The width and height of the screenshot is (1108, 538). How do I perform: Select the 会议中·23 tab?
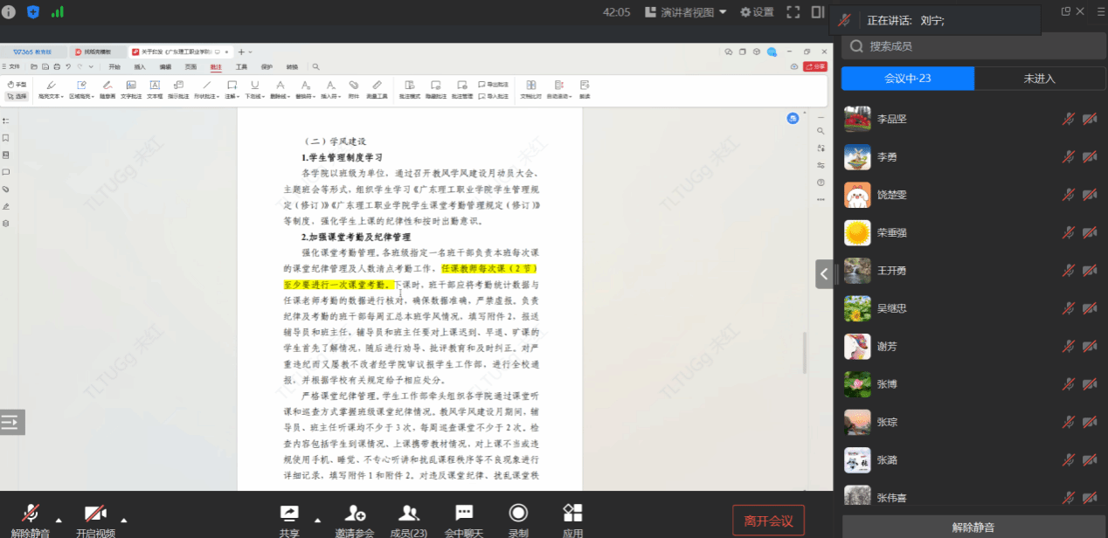pyautogui.click(x=907, y=79)
